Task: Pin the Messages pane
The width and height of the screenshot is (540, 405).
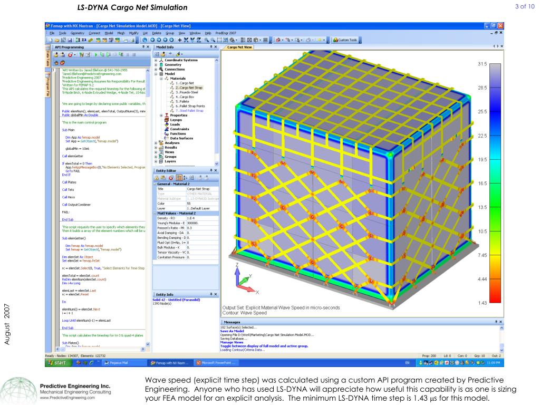Action: point(496,322)
